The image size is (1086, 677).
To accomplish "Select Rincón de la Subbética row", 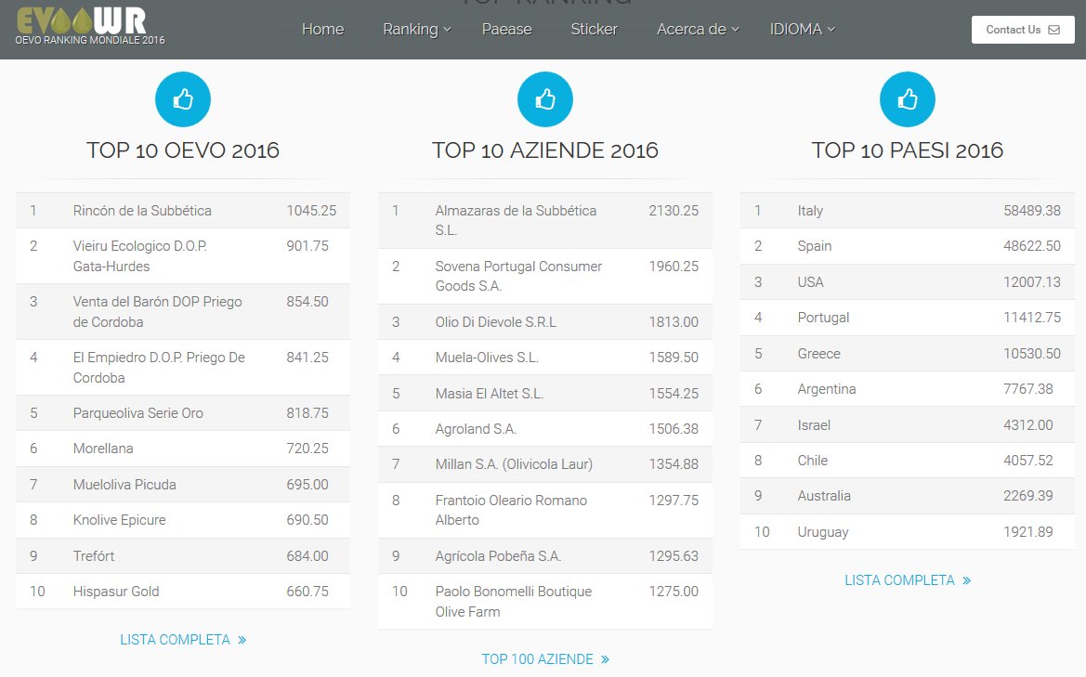I will (x=183, y=211).
